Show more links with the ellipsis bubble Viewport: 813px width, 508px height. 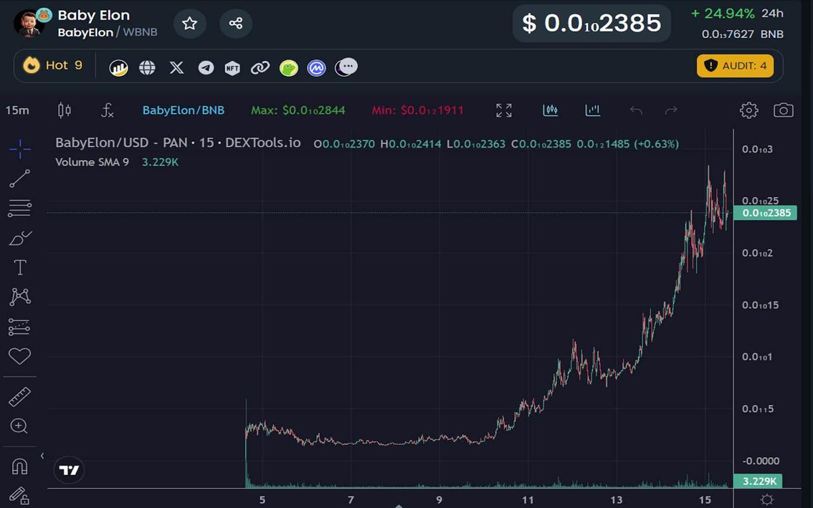click(347, 66)
